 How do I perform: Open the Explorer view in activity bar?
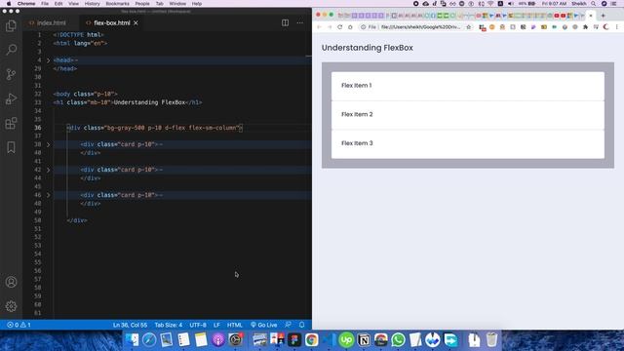click(11, 26)
